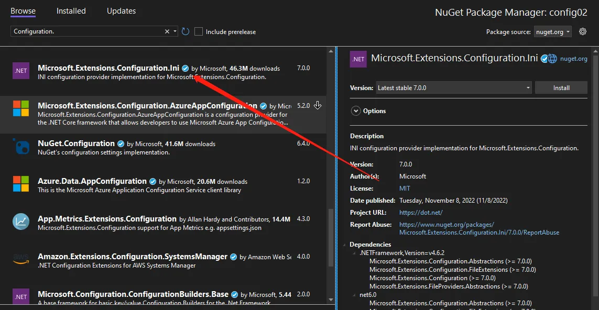The height and width of the screenshot is (310, 599).
Task: Click verified badge next to Microsoft.Extensions.Configuration.Ini in list
Action: click(x=186, y=69)
